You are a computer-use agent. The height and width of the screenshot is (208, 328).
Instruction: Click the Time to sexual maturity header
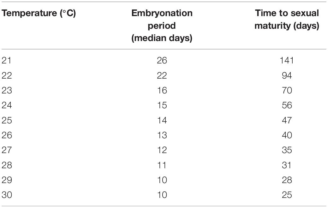[287, 20]
